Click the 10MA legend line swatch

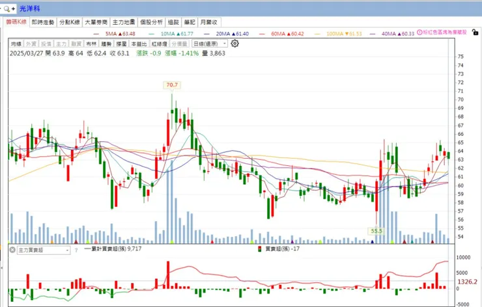point(151,34)
